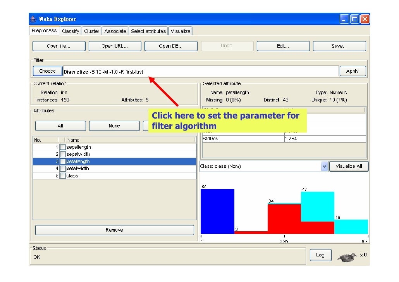This screenshot has width=399, height=282.
Task: Switch to the Classify tab
Action: [71, 31]
